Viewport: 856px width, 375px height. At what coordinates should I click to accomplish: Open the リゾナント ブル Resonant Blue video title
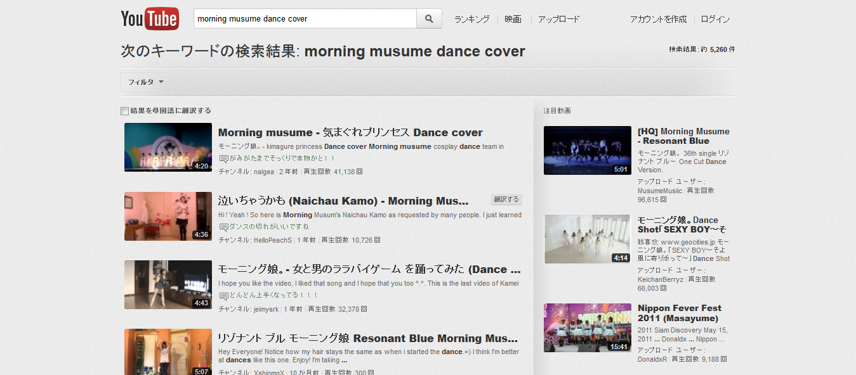pyautogui.click(x=368, y=338)
